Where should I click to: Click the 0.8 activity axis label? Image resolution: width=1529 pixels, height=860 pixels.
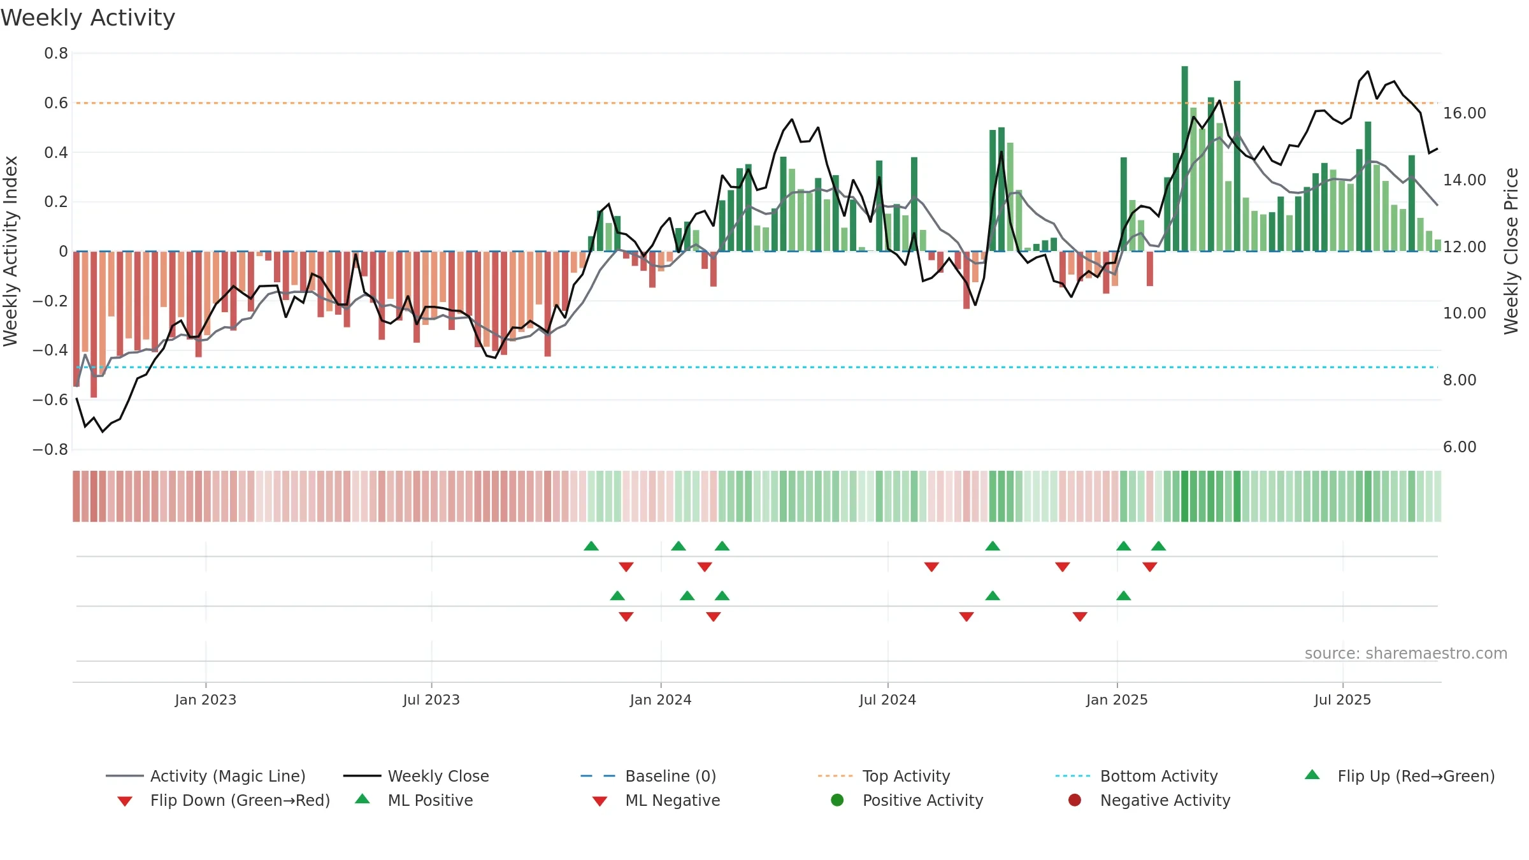tap(56, 54)
